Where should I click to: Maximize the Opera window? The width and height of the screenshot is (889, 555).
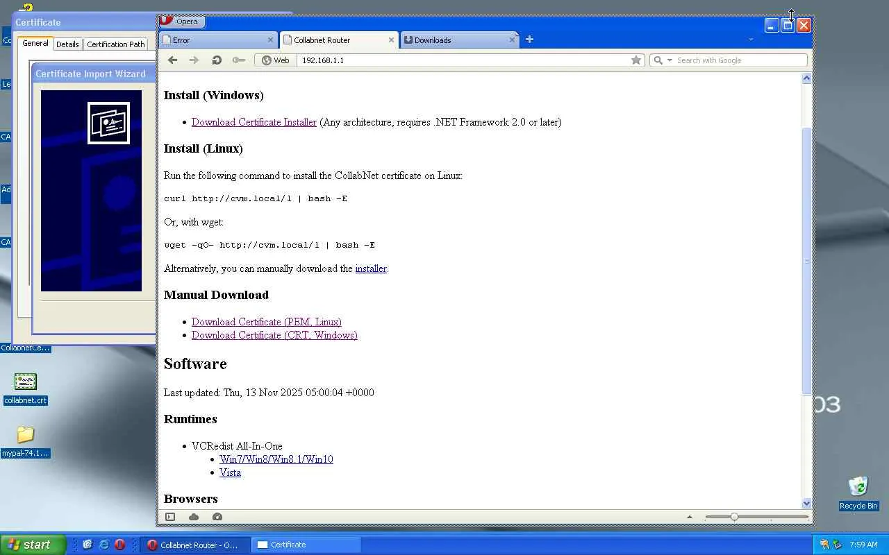[788, 26]
